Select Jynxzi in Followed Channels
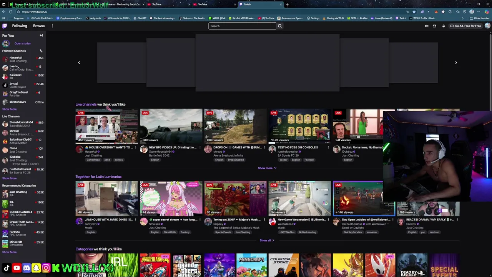492x277 pixels. [x=23, y=85]
